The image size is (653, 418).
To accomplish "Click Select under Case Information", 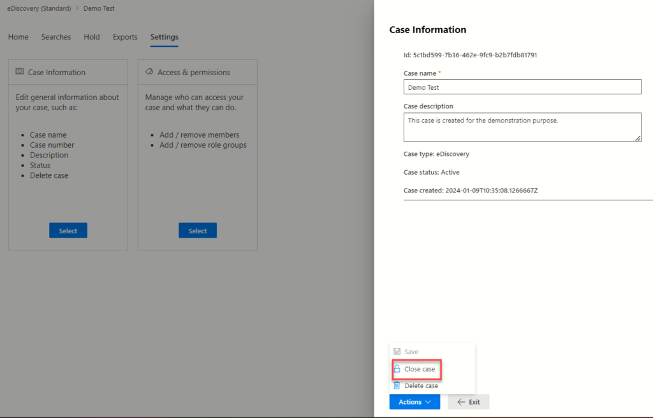I will pyautogui.click(x=68, y=230).
